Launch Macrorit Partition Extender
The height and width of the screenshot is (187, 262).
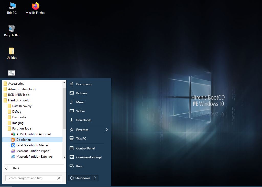pyautogui.click(x=35, y=157)
